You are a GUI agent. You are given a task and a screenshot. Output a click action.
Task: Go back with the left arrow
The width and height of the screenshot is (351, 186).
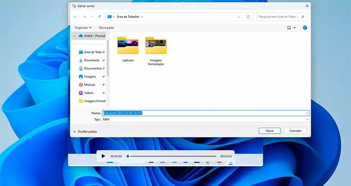point(75,17)
